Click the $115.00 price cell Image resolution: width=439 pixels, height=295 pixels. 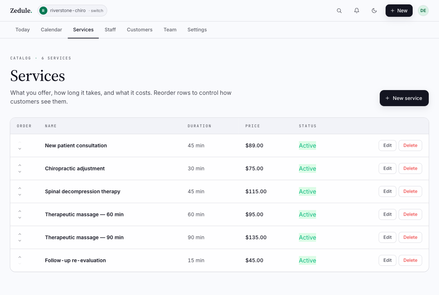[256, 191]
